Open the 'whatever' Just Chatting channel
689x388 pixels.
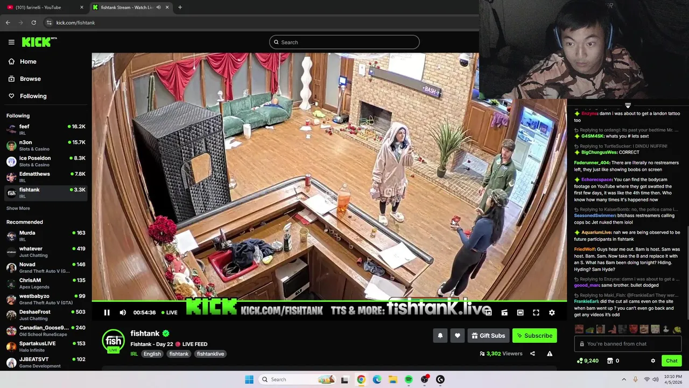(46, 252)
